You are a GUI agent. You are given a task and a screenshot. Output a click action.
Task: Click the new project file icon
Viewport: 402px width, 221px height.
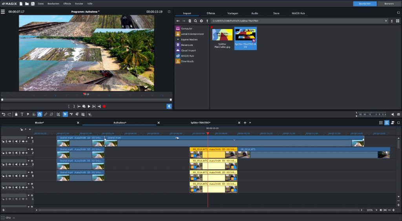point(21,4)
